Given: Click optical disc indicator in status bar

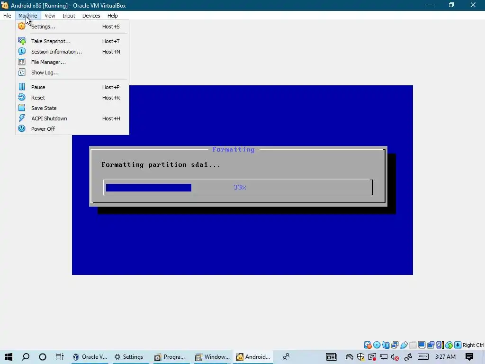Looking at the screenshot, I should (x=377, y=345).
